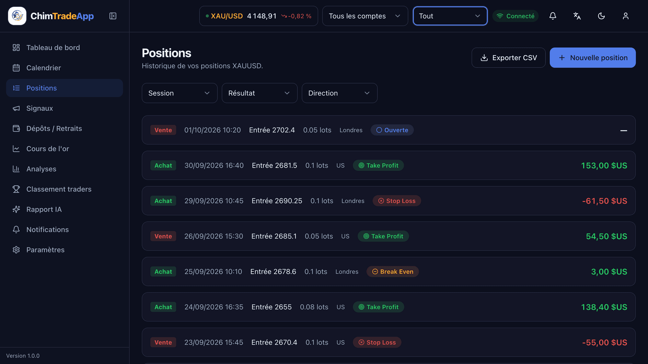Go to Tableau de bord
This screenshot has height=364, width=648.
(x=64, y=48)
